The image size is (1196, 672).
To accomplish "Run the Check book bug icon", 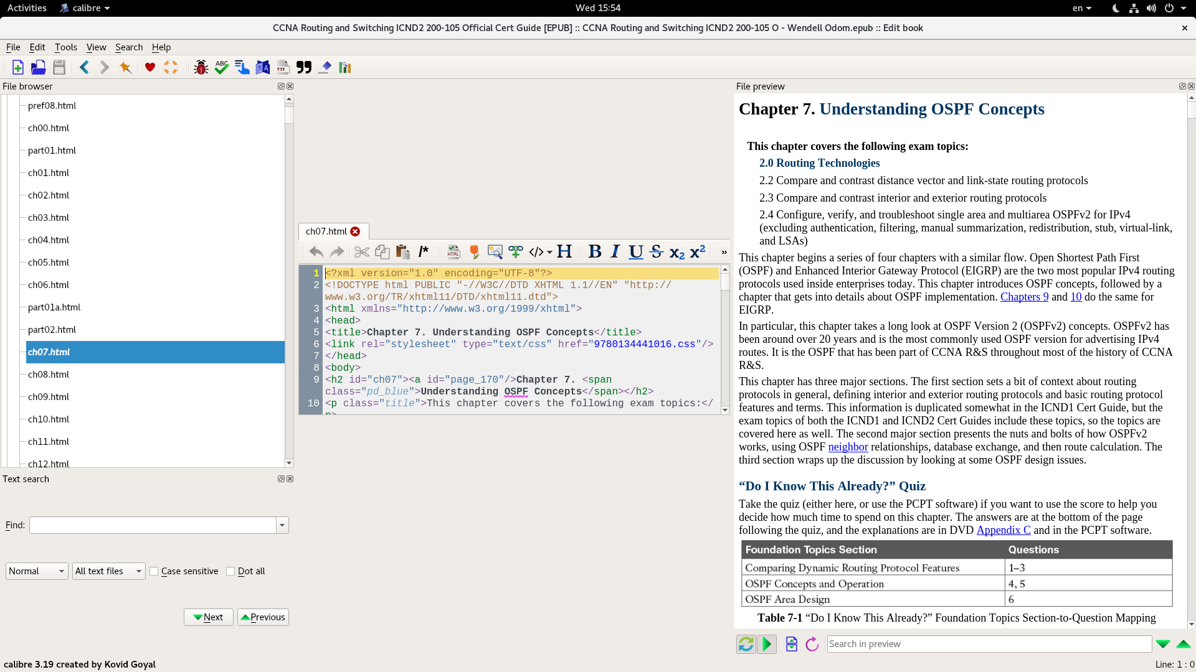I will tap(201, 67).
